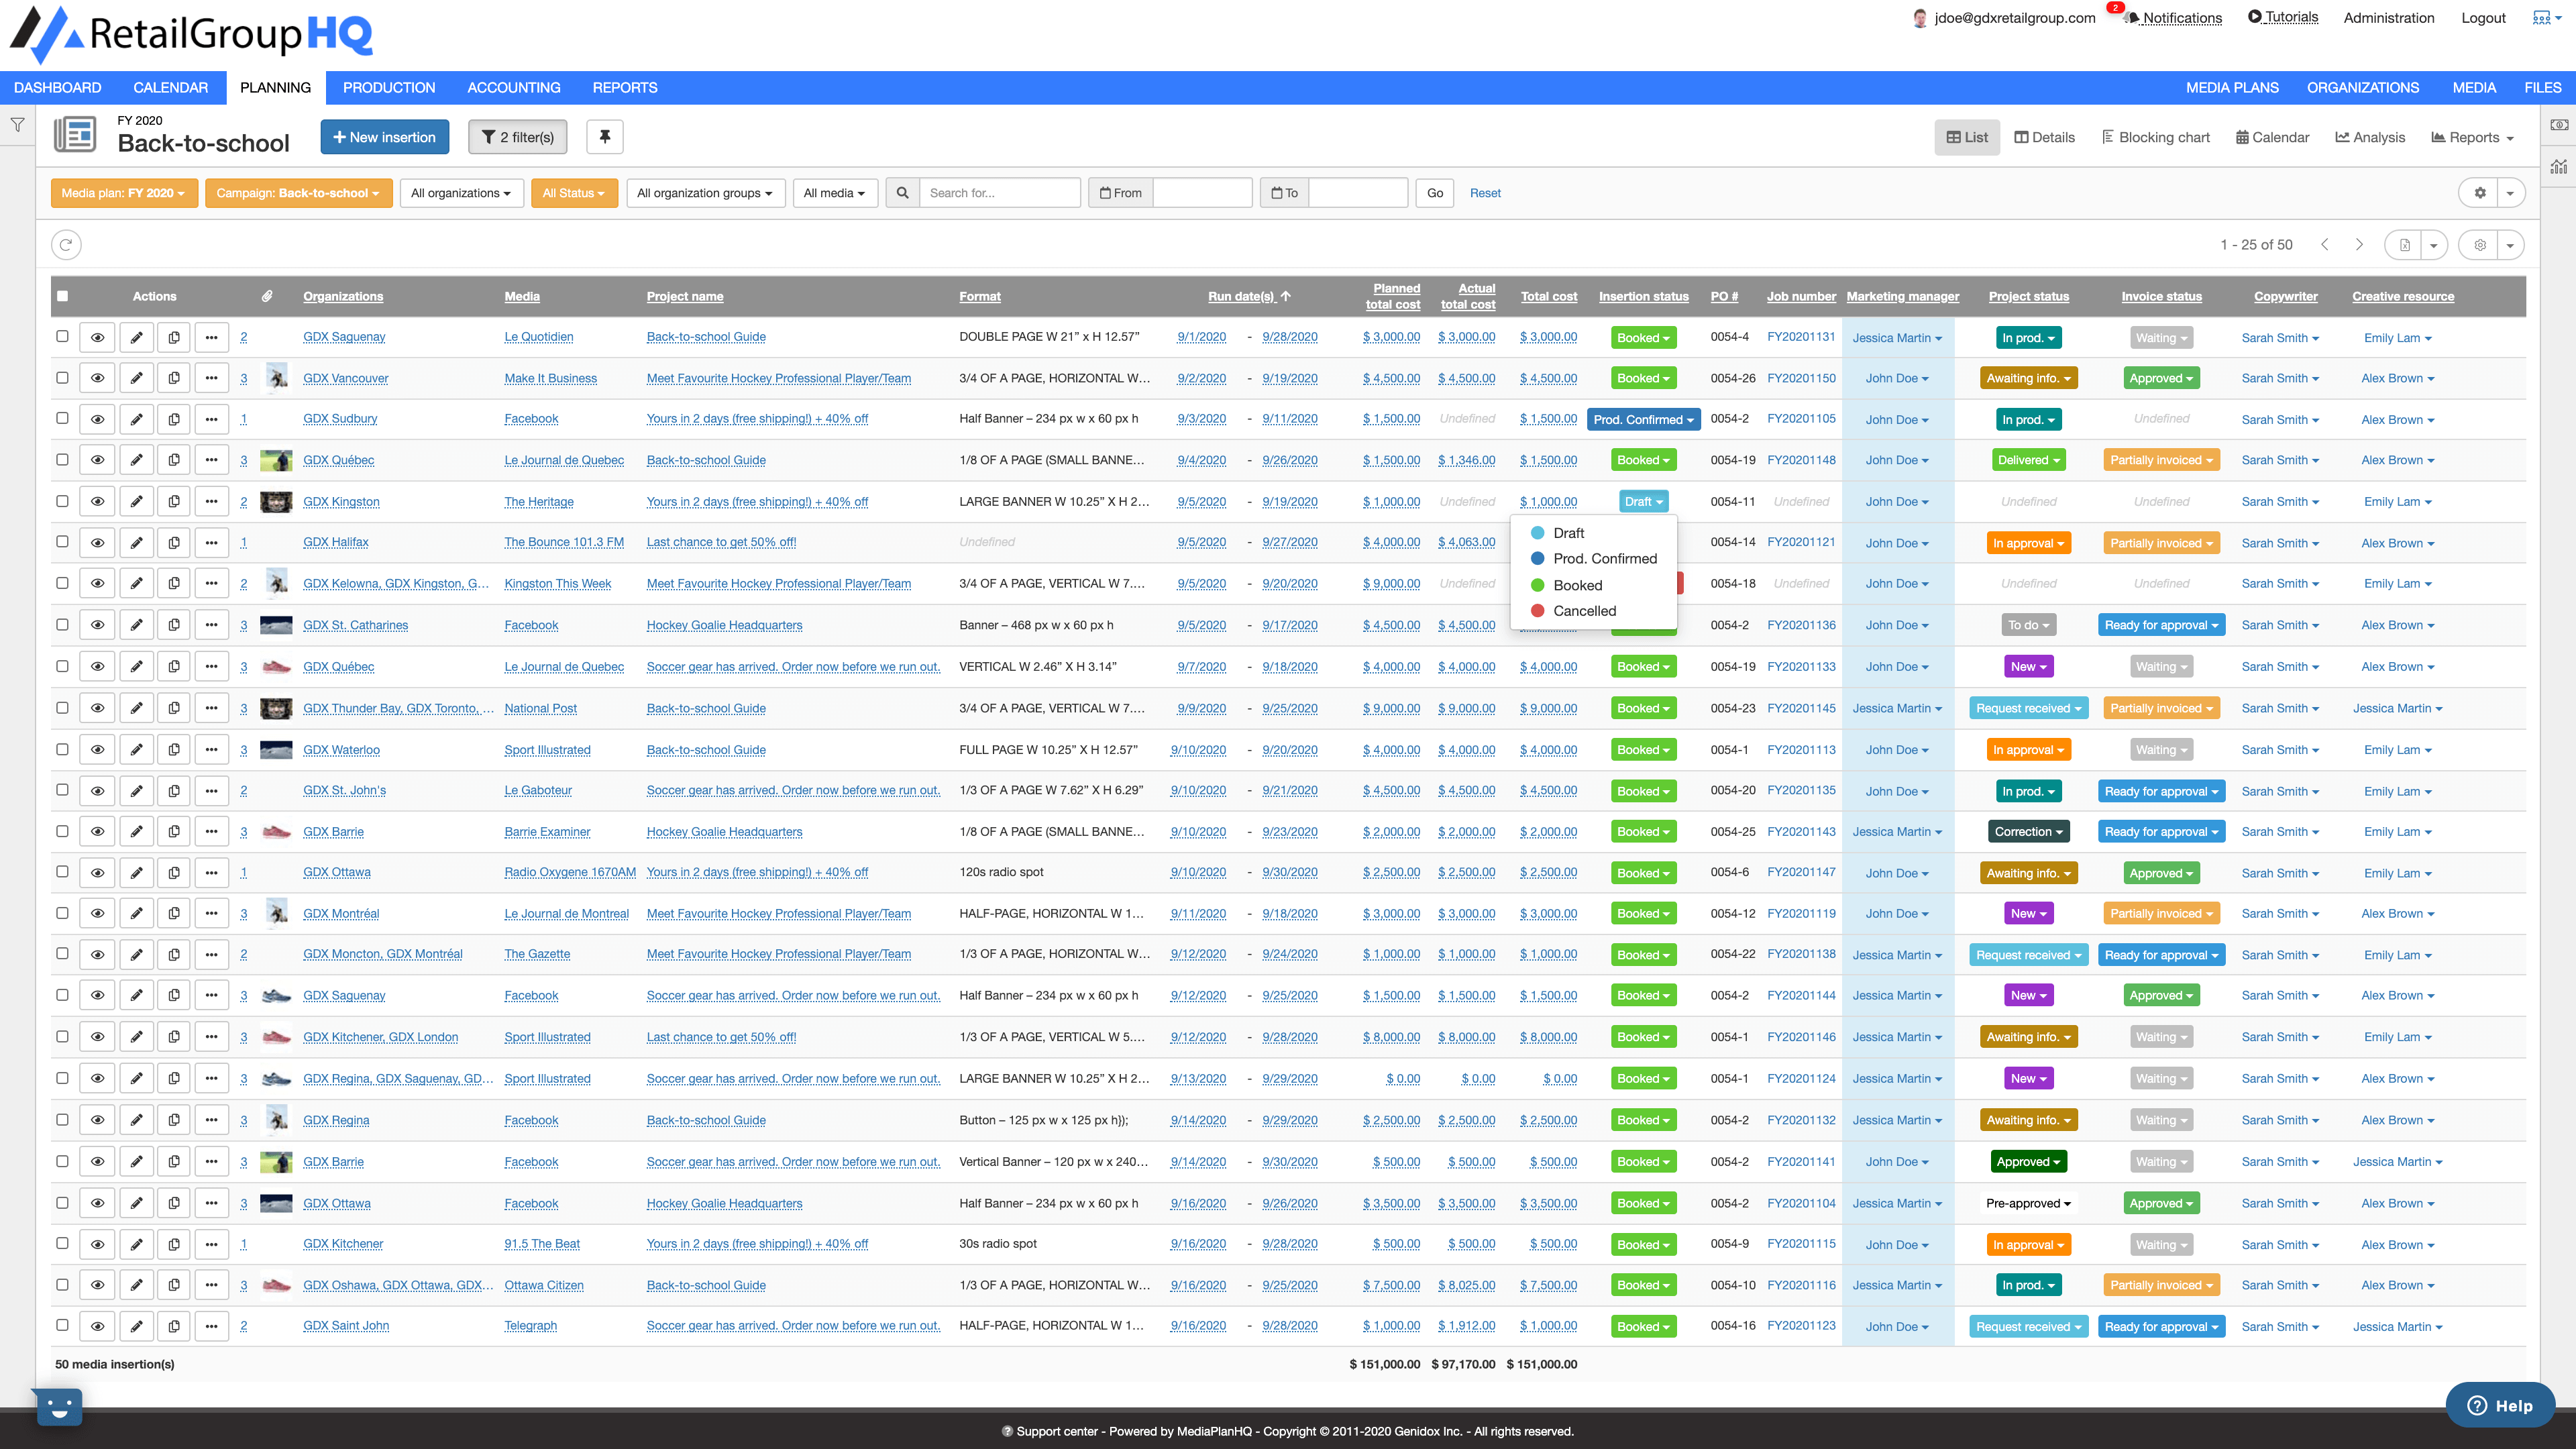Screen dimensions: 2576x1449
Task: Pin the current filtered view
Action: tap(604, 137)
